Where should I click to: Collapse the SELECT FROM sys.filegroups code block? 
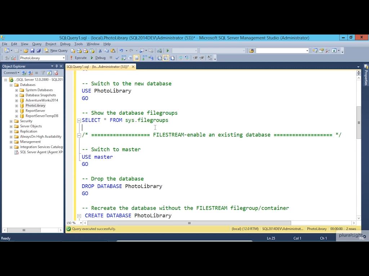click(79, 121)
